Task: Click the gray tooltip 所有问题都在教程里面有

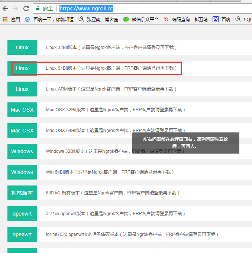Action: click(186, 143)
